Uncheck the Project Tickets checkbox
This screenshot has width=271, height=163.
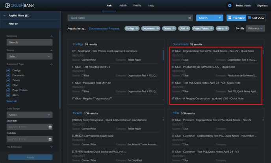point(8,90)
